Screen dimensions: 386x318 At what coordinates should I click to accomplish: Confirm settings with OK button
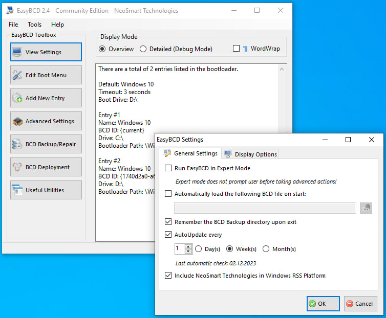[x=323, y=304]
